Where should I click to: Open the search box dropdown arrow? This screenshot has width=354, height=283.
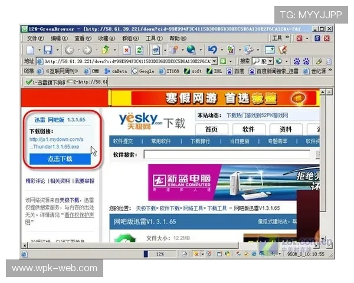[x=270, y=61]
